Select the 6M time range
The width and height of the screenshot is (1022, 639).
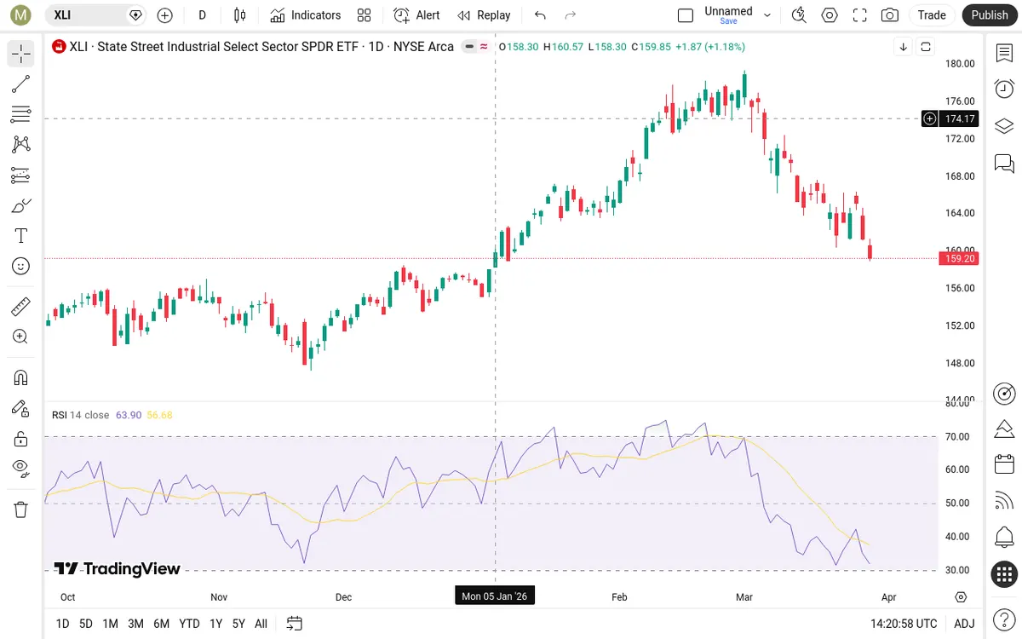click(x=161, y=624)
